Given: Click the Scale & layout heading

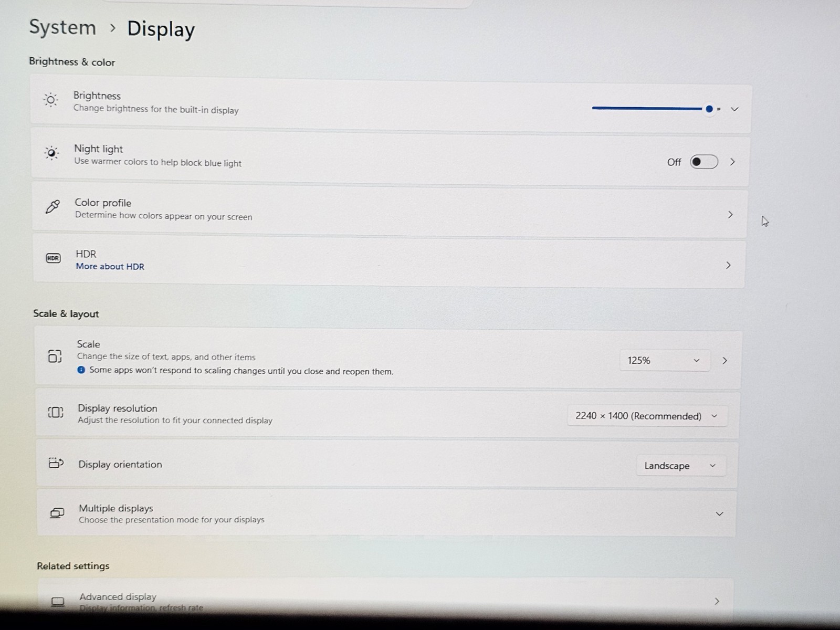Looking at the screenshot, I should click(66, 313).
